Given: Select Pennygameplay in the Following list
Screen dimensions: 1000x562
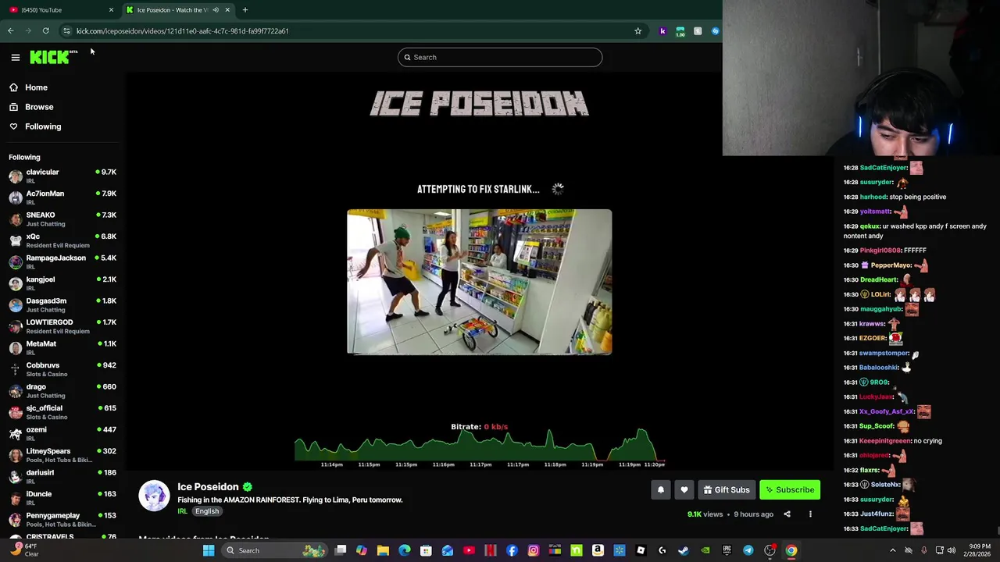Looking at the screenshot, I should pyautogui.click(x=62, y=519).
